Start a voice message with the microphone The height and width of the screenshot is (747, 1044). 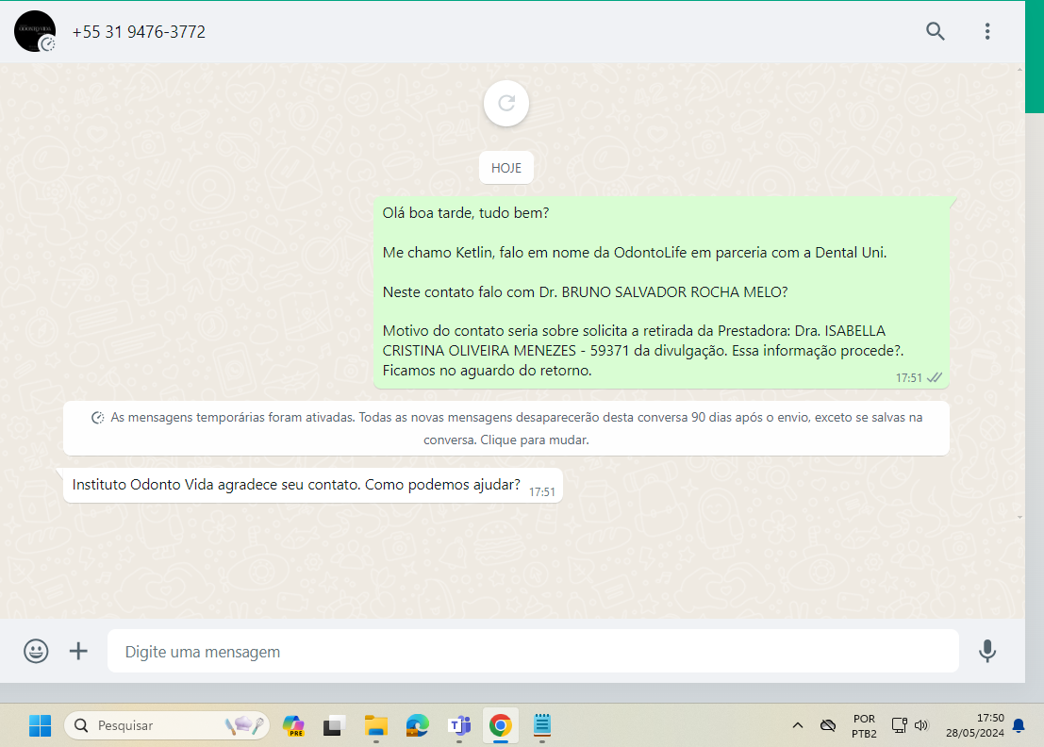(986, 651)
